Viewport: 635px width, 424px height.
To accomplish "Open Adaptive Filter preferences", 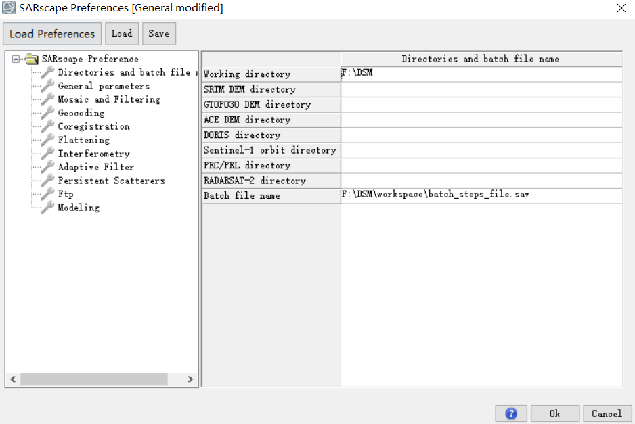I will (95, 167).
